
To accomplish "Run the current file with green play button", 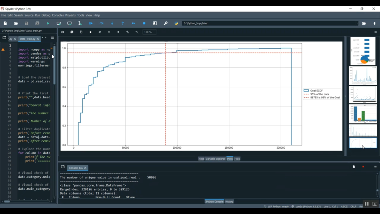I will point(48,23).
